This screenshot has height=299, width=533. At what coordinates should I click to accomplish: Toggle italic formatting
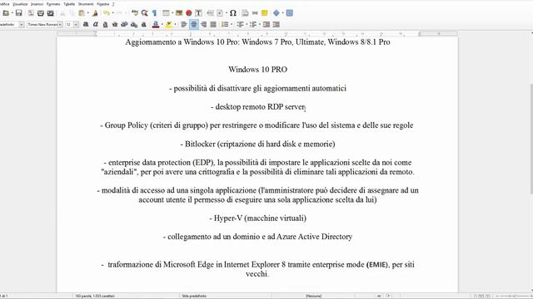[x=96, y=24]
